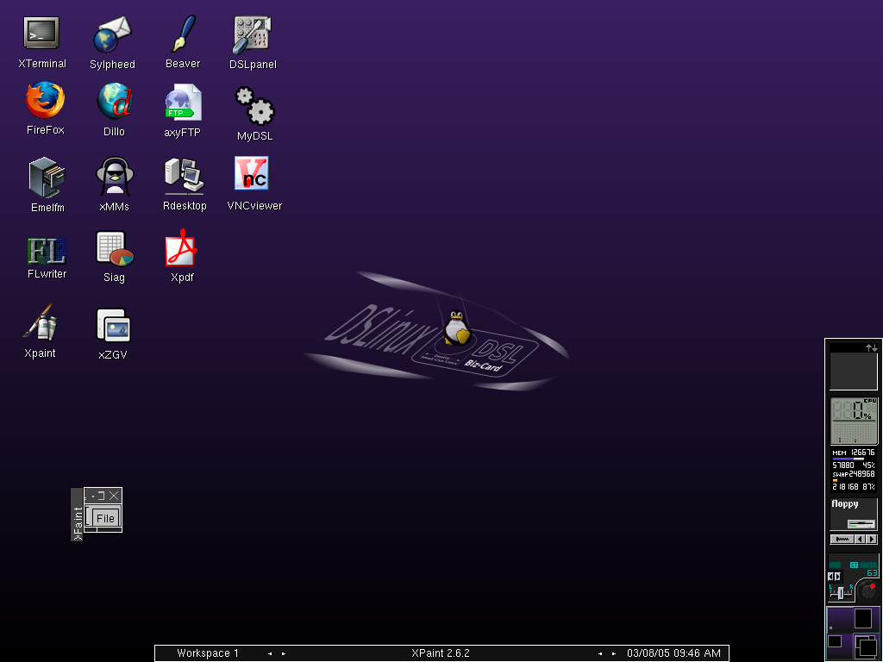Launch xZGV image viewer icon
883x662 pixels.
pos(113,327)
